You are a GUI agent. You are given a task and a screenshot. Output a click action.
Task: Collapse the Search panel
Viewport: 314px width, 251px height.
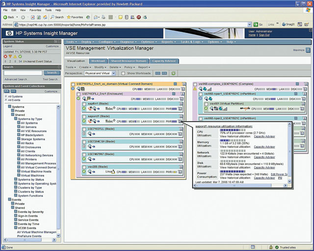coord(59,67)
